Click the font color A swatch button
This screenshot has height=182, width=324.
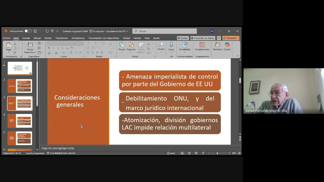(56, 53)
